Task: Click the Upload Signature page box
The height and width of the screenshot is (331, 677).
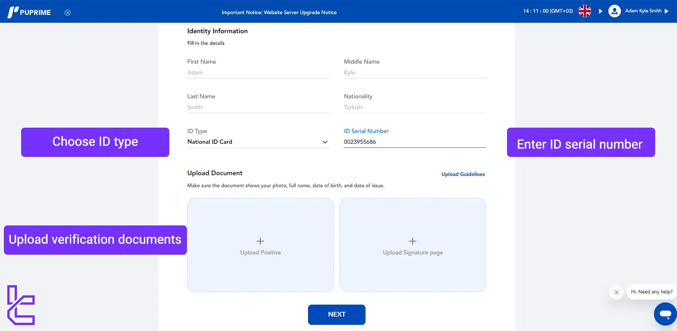Action: 413,245
